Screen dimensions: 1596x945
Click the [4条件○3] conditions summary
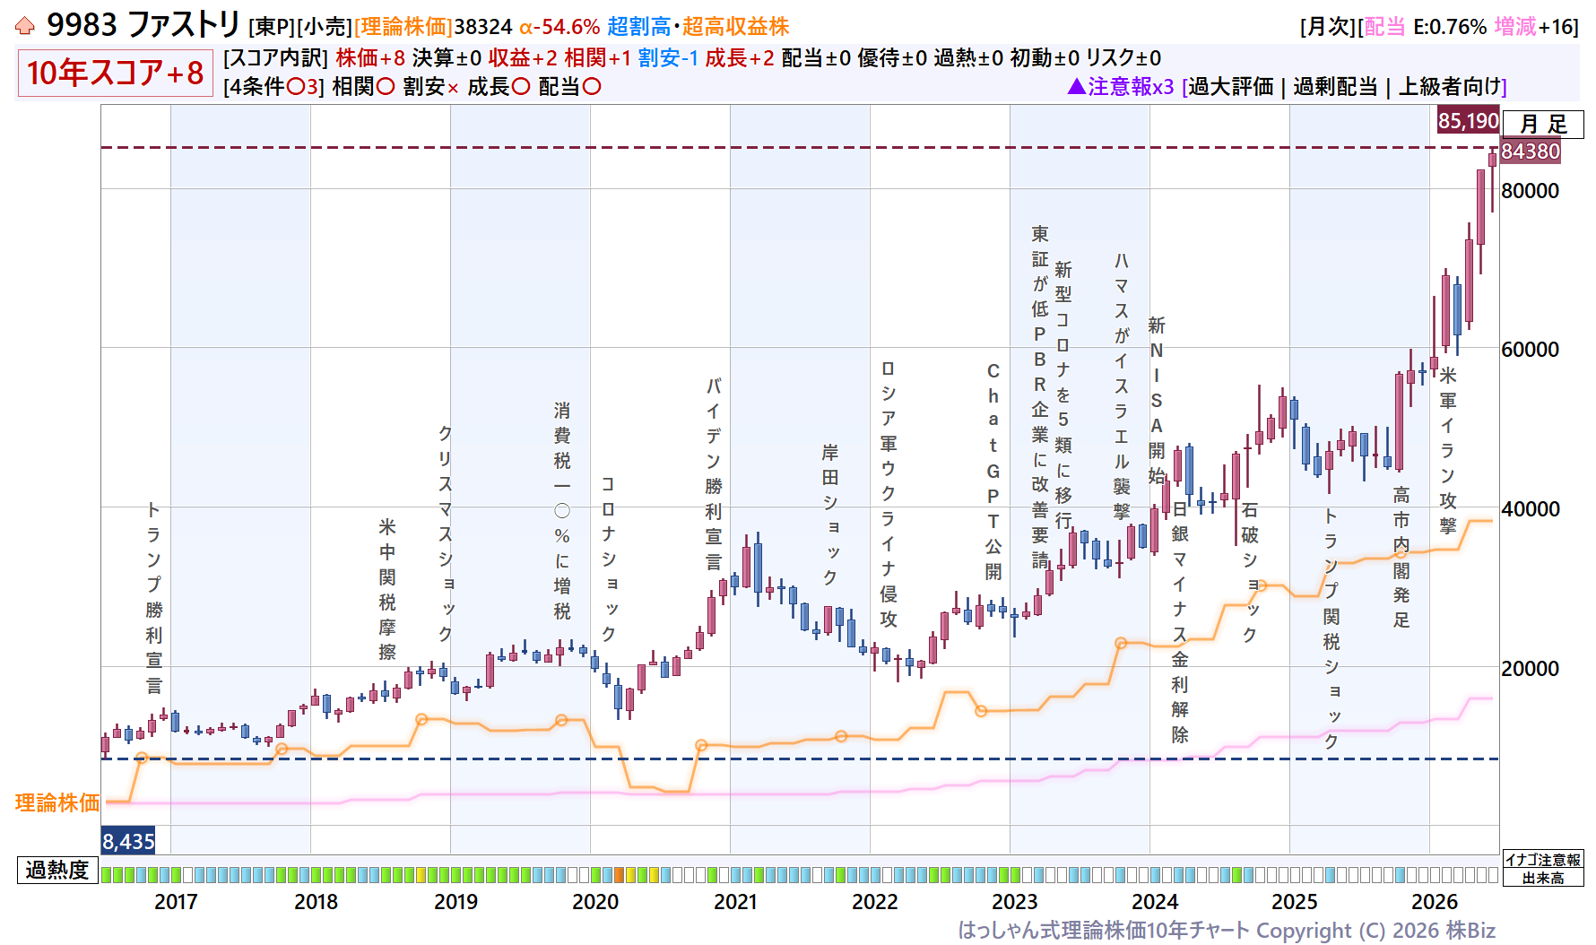coord(273,87)
